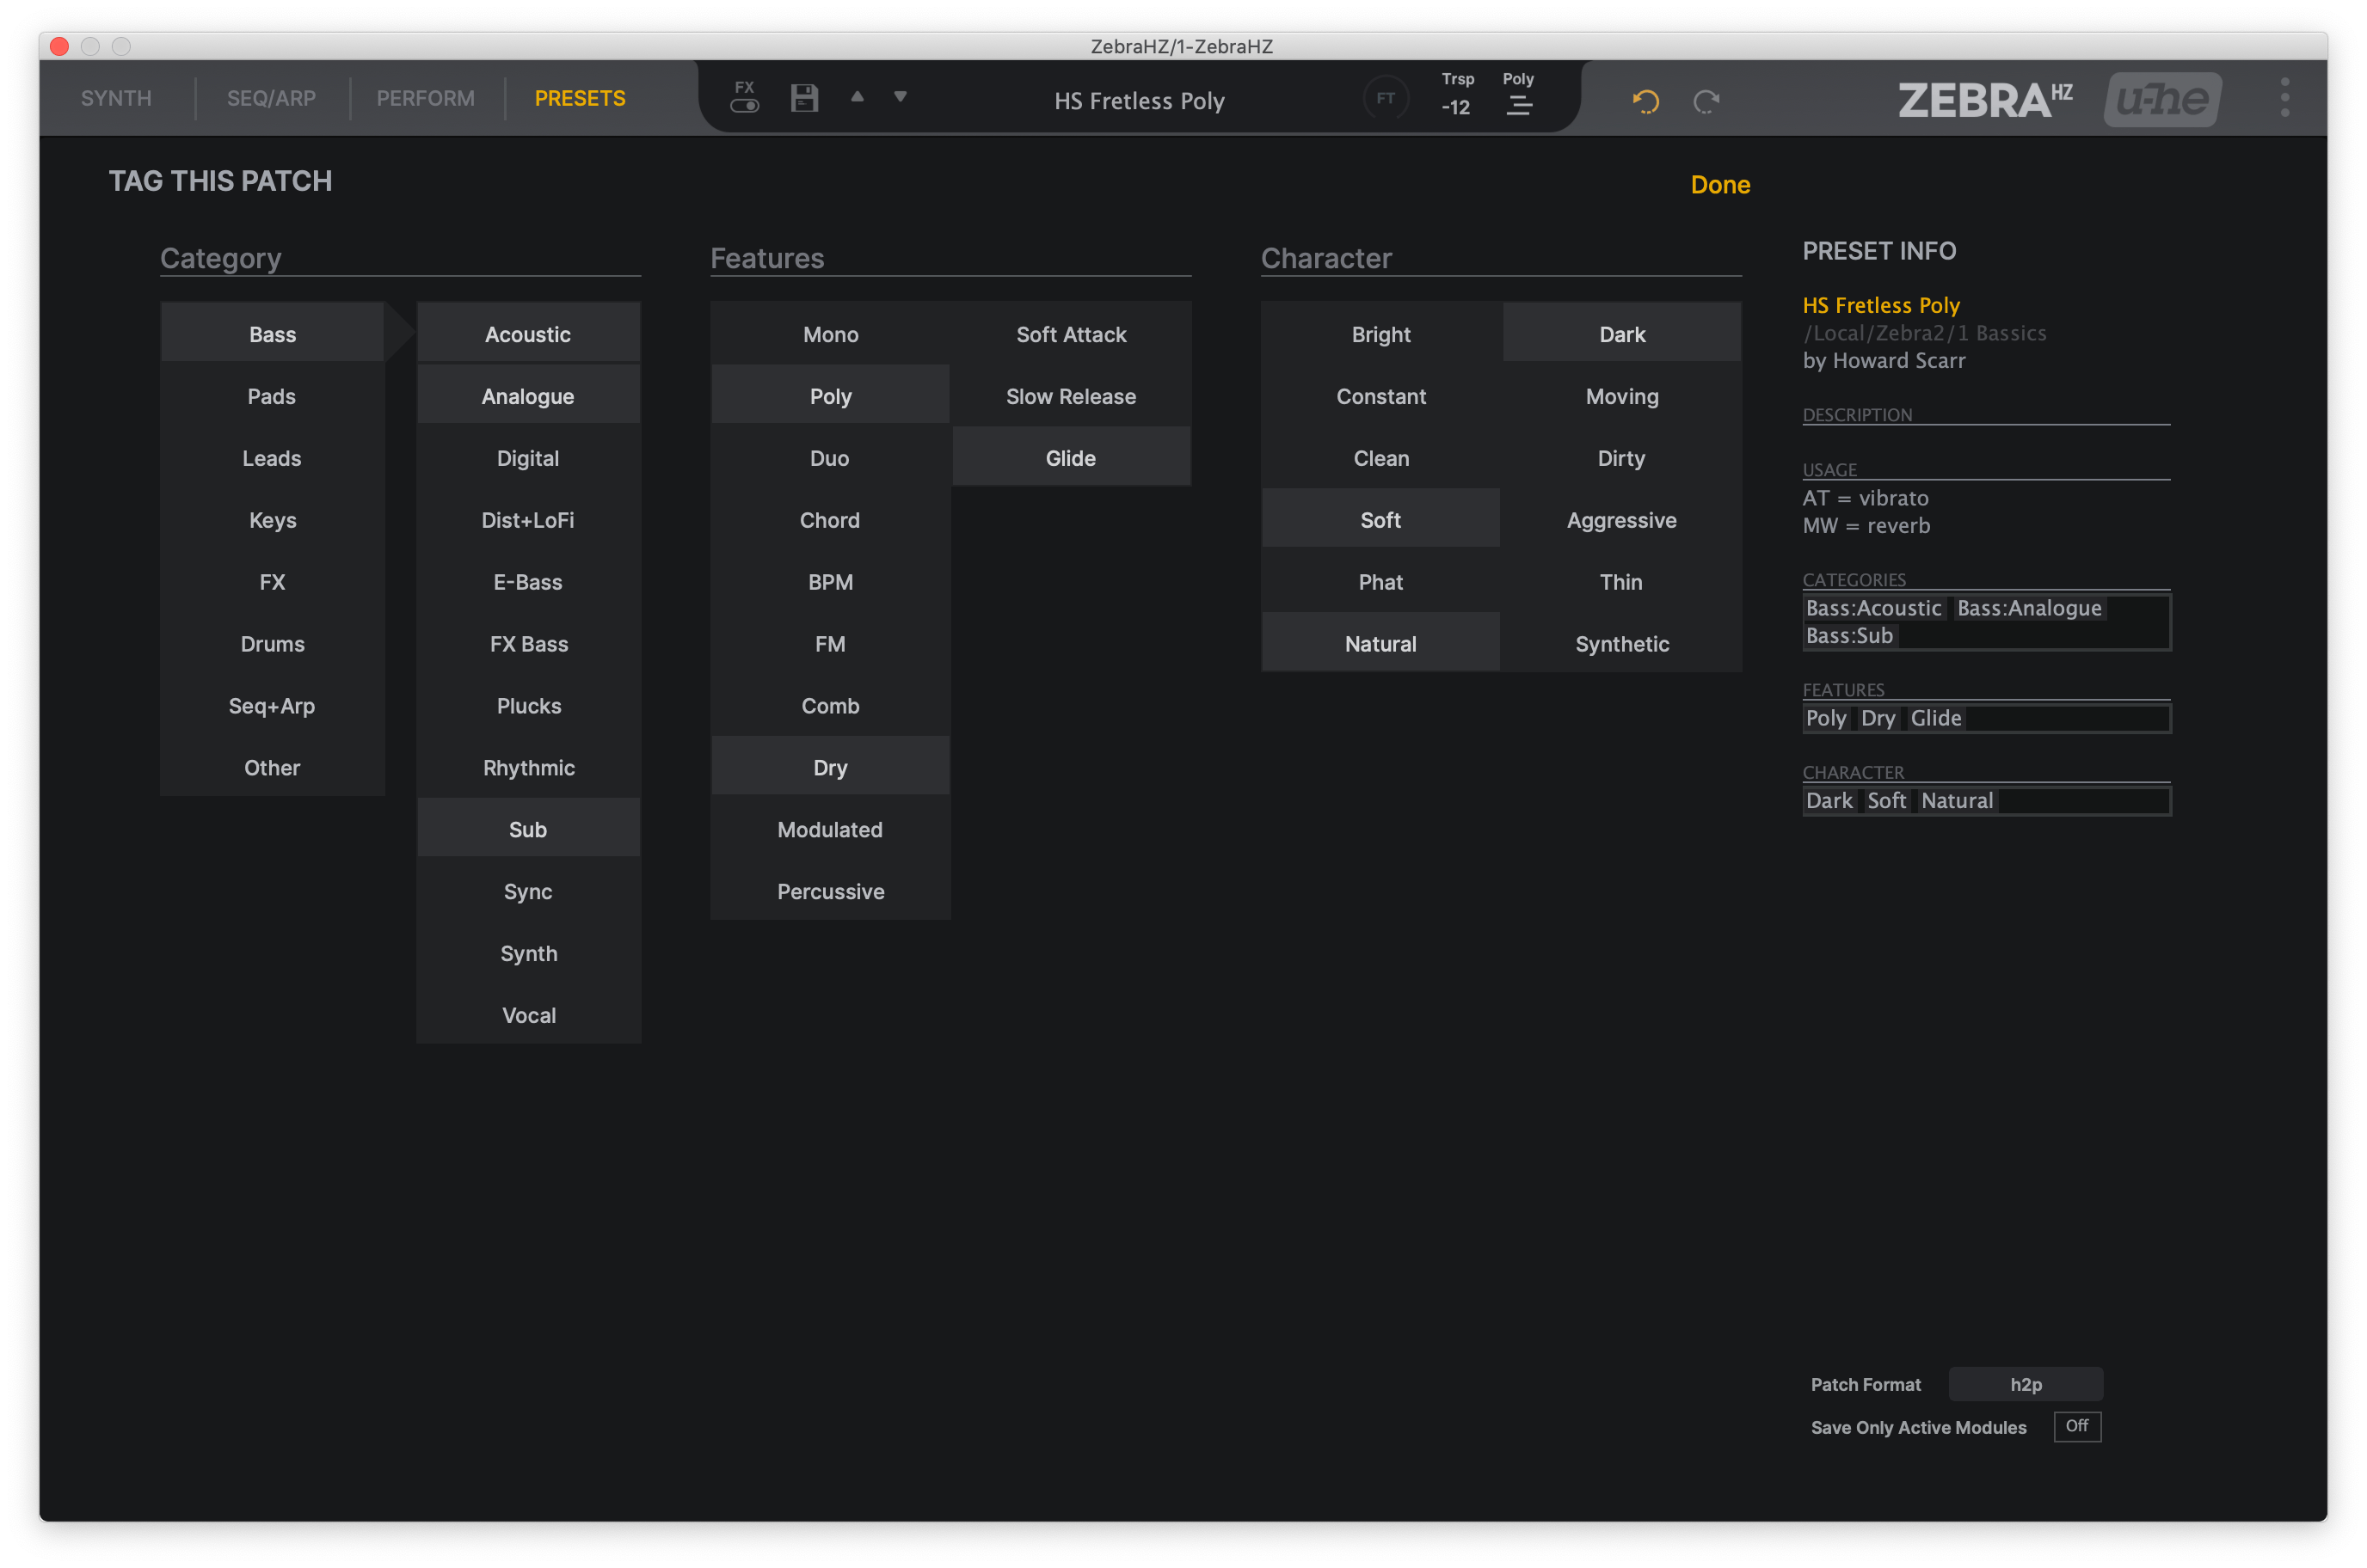Screen dimensions: 2367x1568
Task: Enable the Synthetic character tag
Action: click(1621, 644)
